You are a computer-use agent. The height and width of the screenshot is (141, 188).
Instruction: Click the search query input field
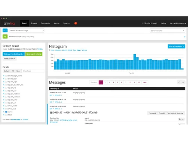click(95, 36)
